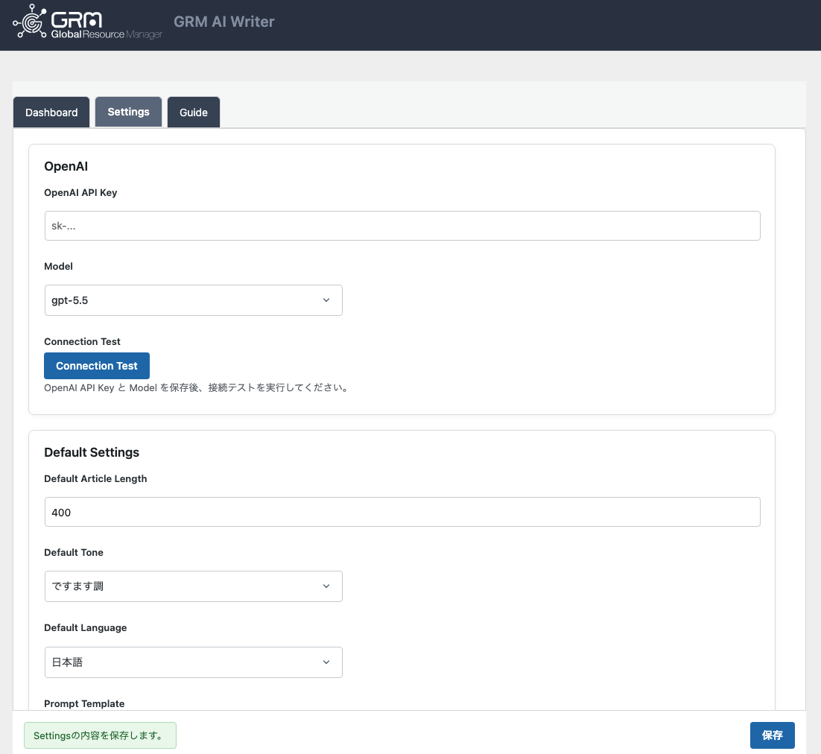Viewport: 821px width, 754px height.
Task: Click into the Default Article Length field
Action: (402, 512)
